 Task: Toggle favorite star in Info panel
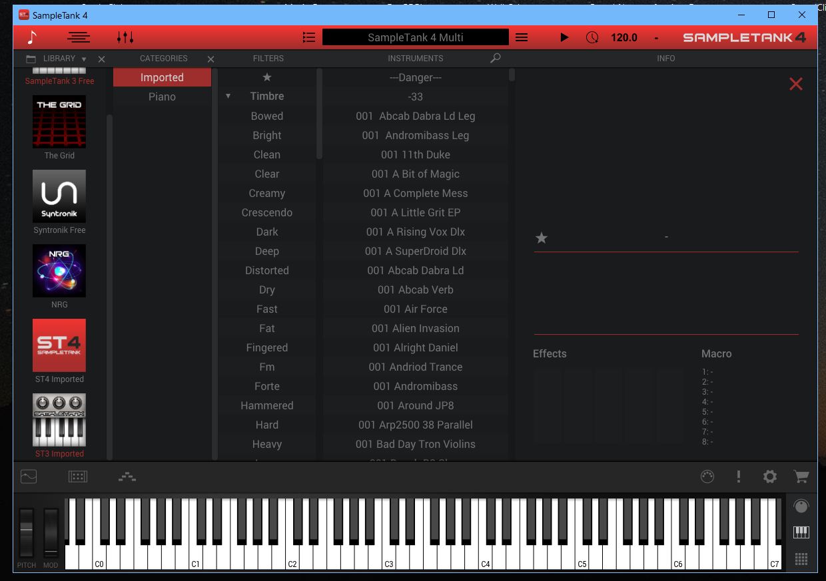pyautogui.click(x=542, y=238)
